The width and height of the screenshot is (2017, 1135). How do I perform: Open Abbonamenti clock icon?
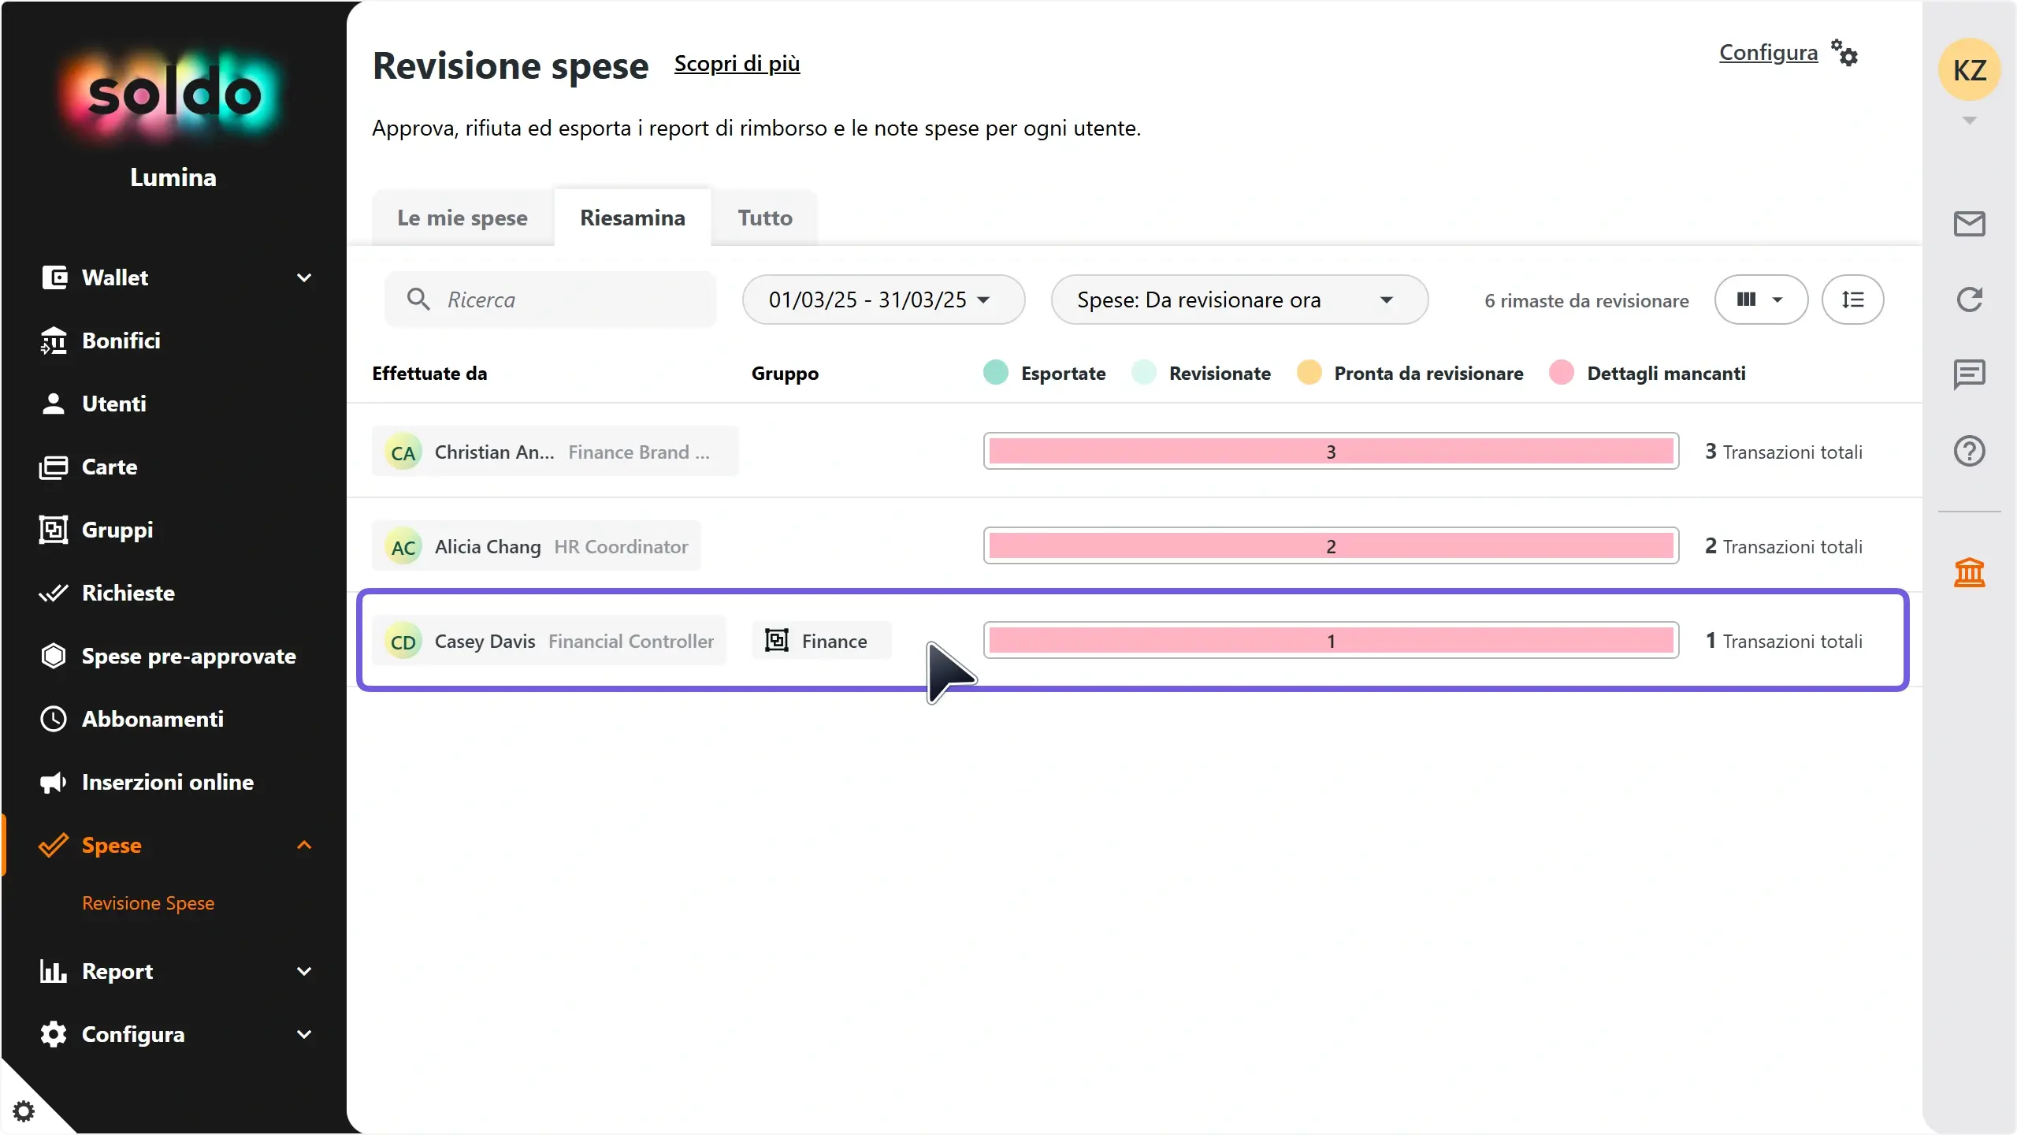pyautogui.click(x=54, y=719)
